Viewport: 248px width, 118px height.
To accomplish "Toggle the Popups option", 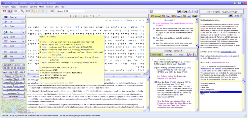I will tap(8, 76).
